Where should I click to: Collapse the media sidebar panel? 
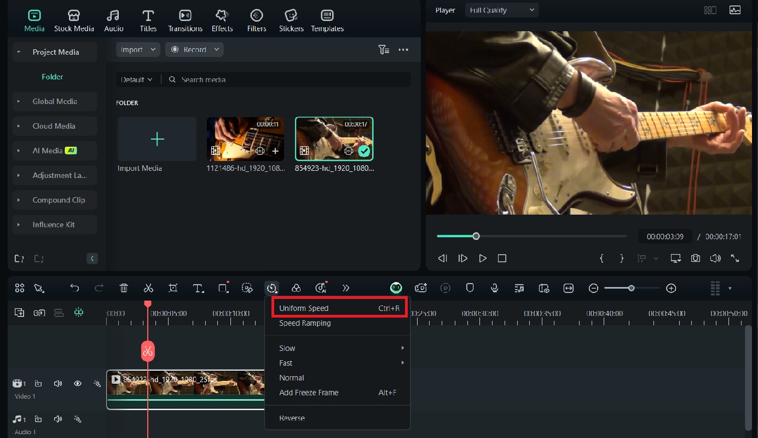coord(92,258)
